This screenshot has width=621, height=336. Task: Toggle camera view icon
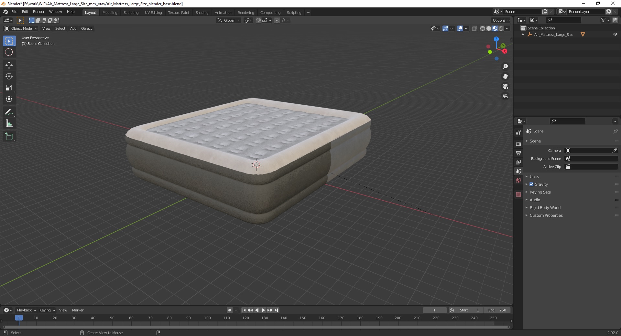(505, 86)
